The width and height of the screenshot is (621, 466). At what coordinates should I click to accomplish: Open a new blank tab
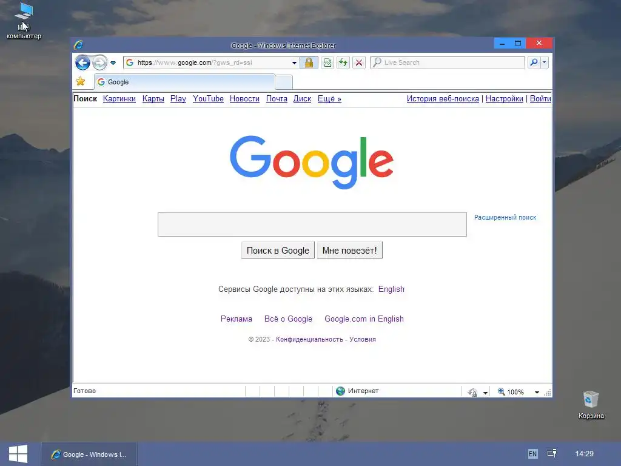point(284,83)
